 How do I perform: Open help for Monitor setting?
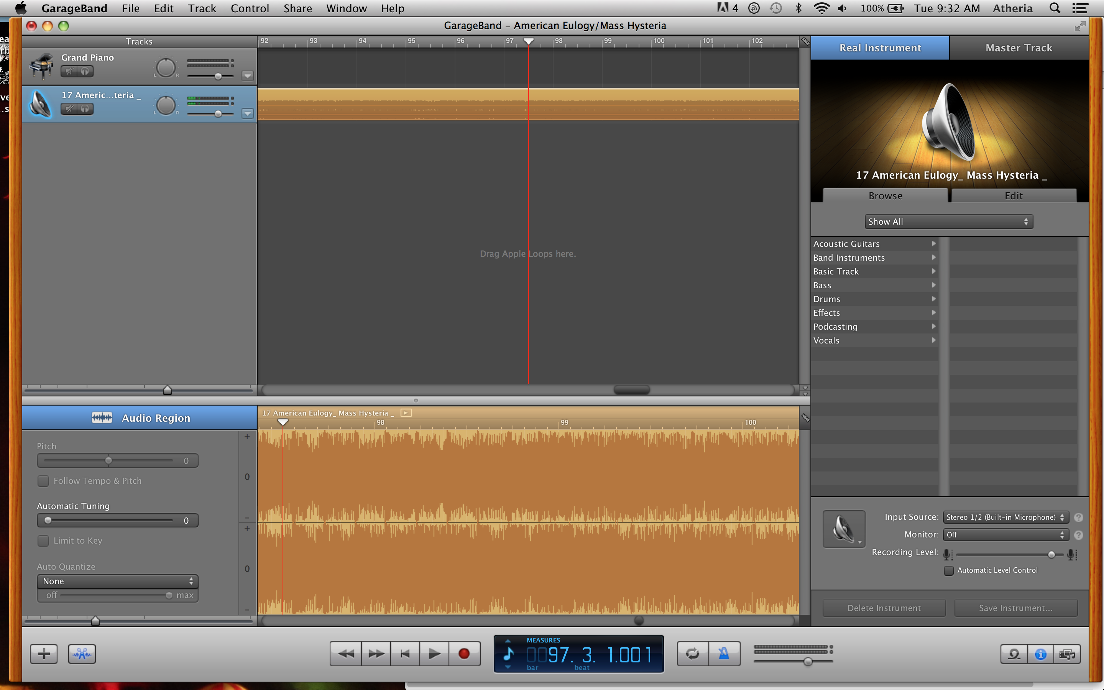[x=1078, y=535]
